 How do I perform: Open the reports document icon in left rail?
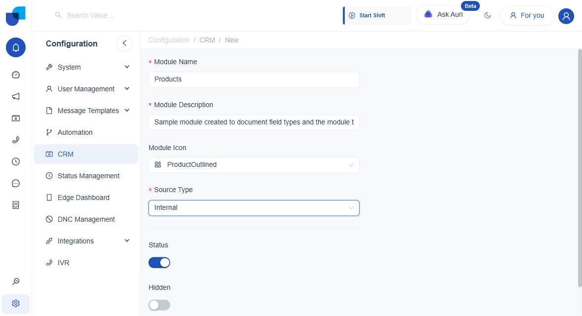click(x=16, y=205)
